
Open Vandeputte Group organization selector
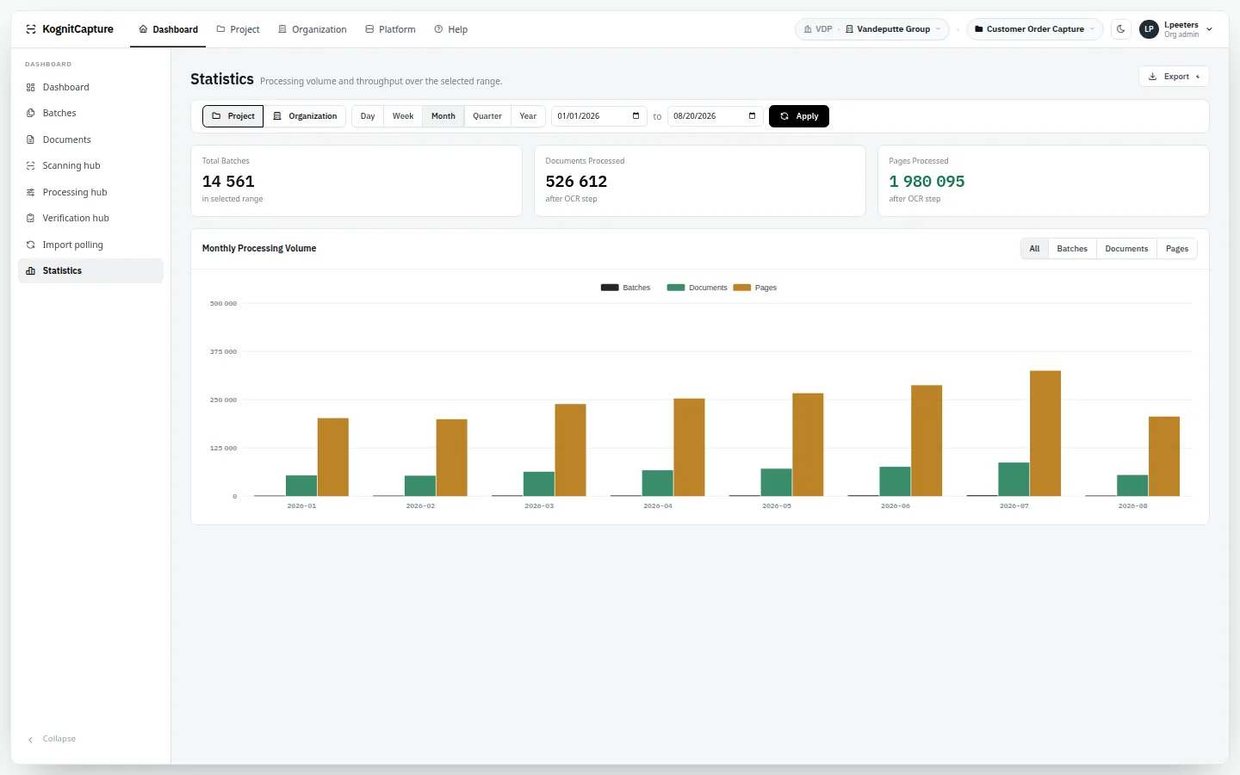(x=893, y=29)
